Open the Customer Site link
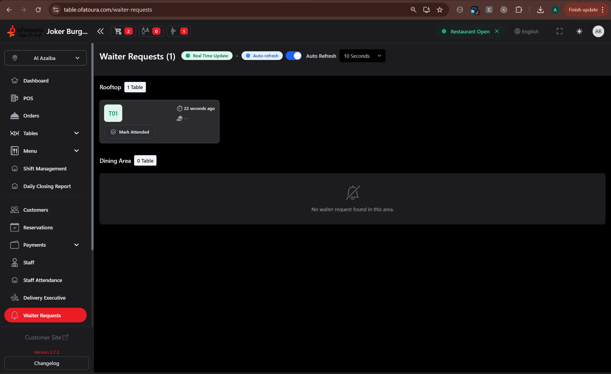This screenshot has width=611, height=374. pyautogui.click(x=46, y=337)
